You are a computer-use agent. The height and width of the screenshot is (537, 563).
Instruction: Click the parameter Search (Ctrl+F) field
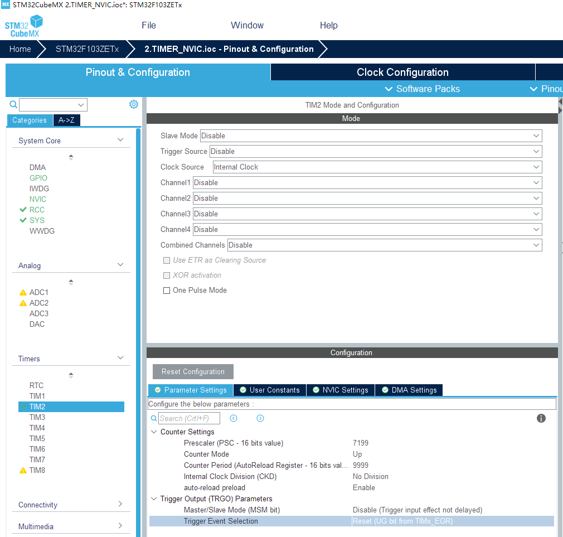point(189,418)
